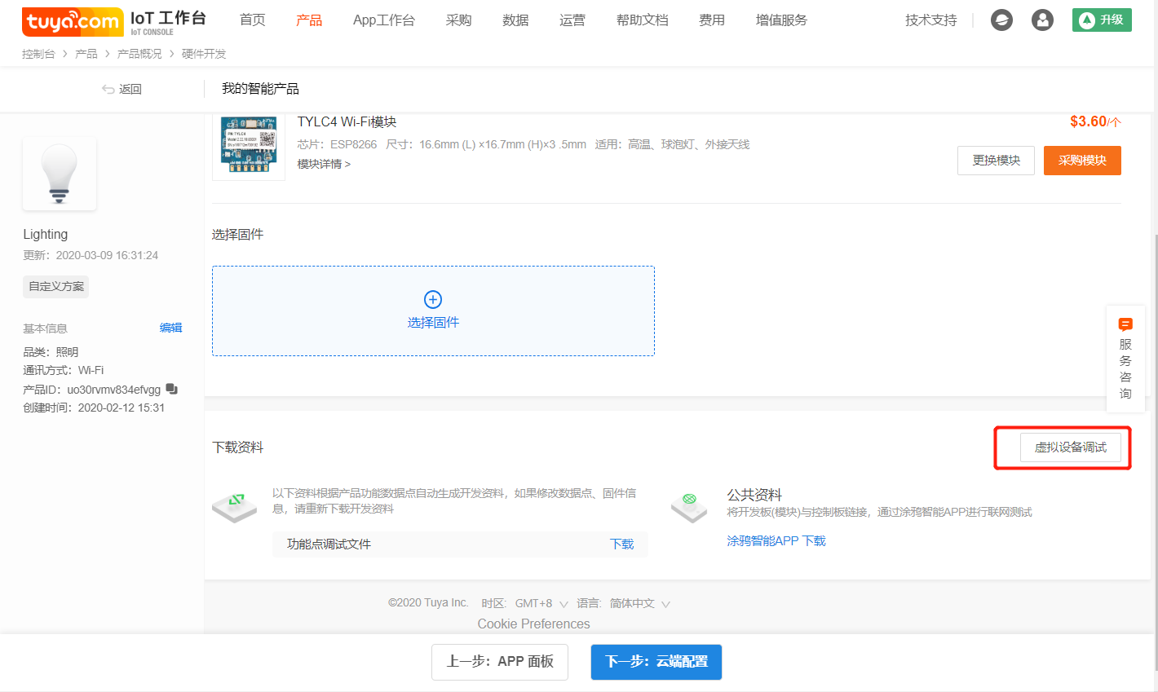Open the 产品 menu in top navigation
Image resolution: width=1158 pixels, height=692 pixels.
click(309, 20)
